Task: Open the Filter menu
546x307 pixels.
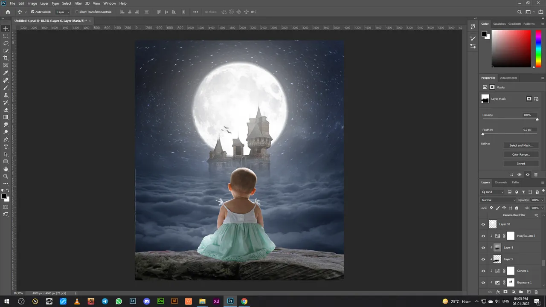Action: (x=78, y=3)
